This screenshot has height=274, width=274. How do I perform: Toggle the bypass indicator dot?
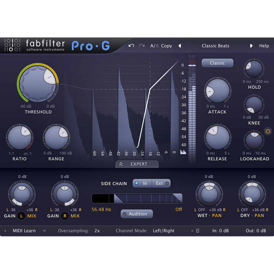[192, 231]
